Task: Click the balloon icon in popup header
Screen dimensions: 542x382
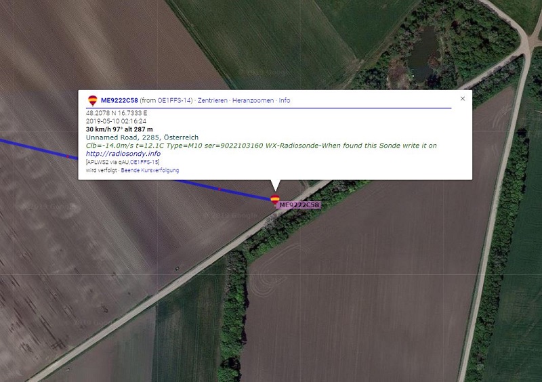Action: tap(93, 100)
